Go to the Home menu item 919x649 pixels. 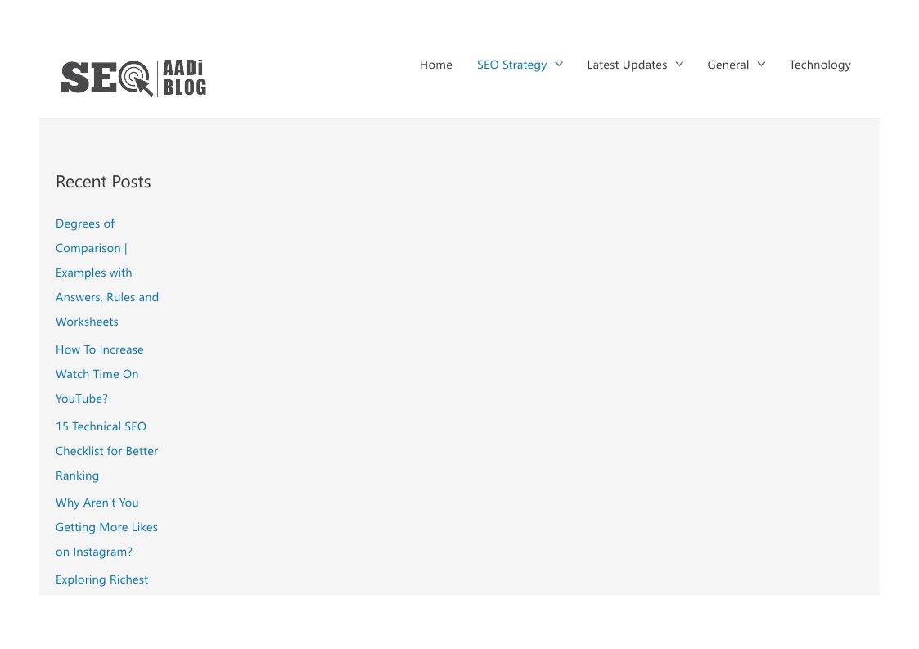[435, 65]
